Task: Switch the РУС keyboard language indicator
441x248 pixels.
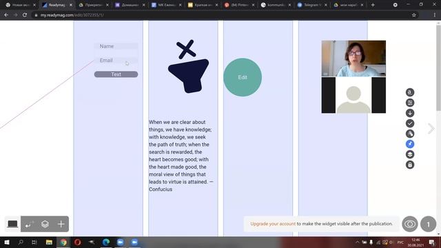Action: pos(400,242)
